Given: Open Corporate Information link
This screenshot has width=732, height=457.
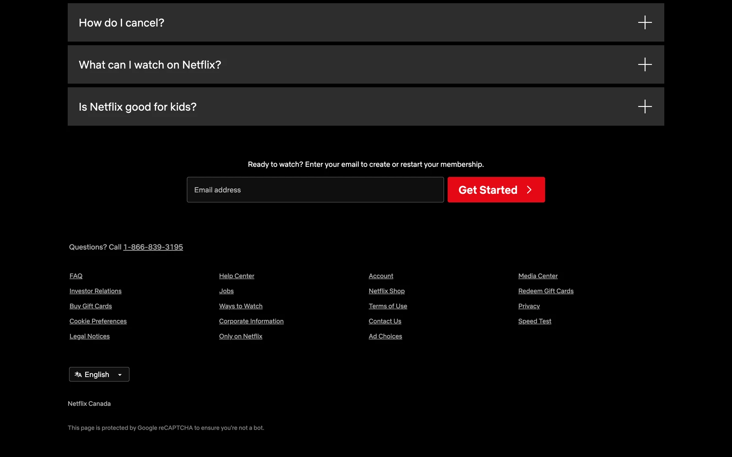Looking at the screenshot, I should [251, 321].
